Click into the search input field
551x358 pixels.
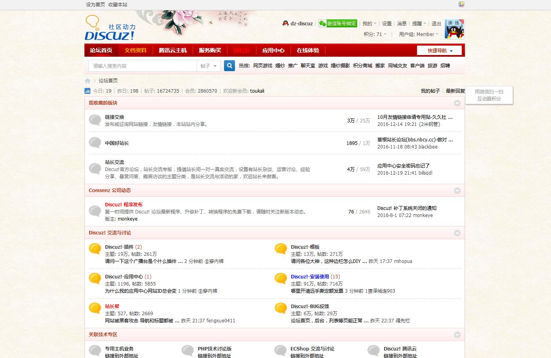pyautogui.click(x=143, y=66)
